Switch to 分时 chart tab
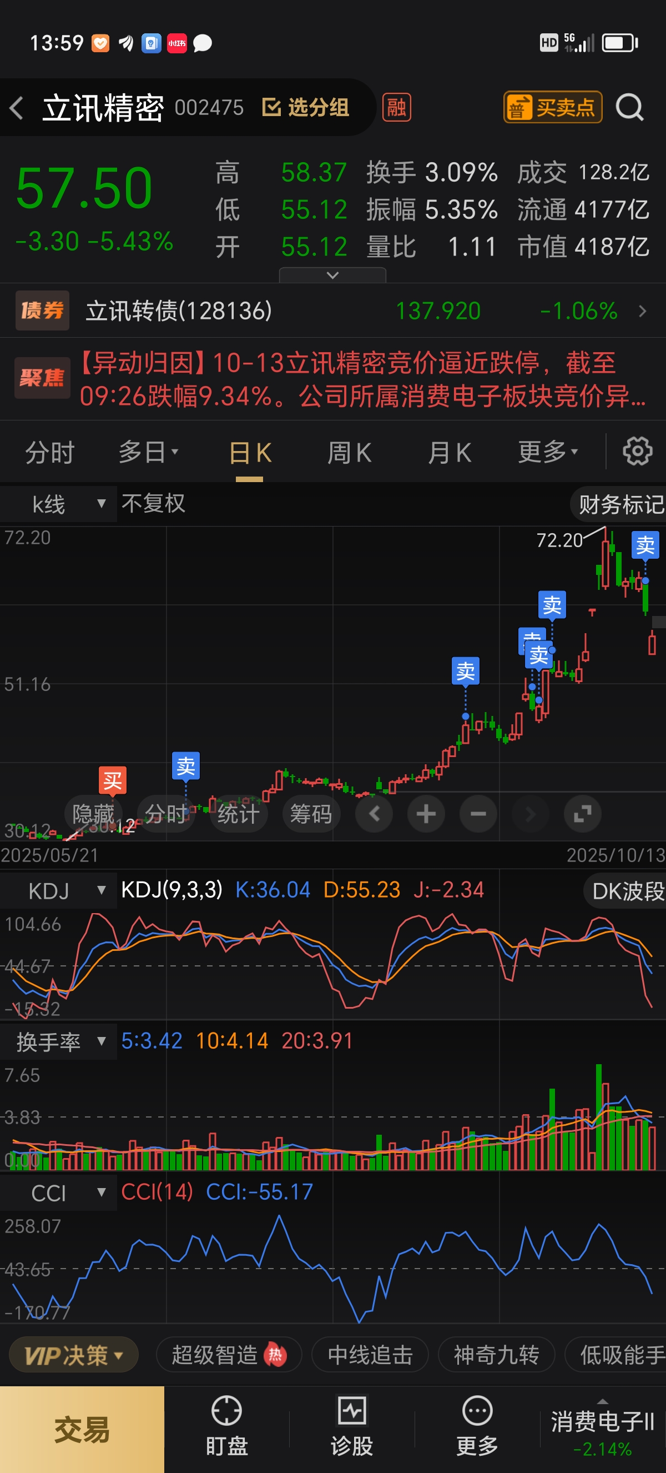Image resolution: width=666 pixels, height=1473 pixels. tap(50, 453)
